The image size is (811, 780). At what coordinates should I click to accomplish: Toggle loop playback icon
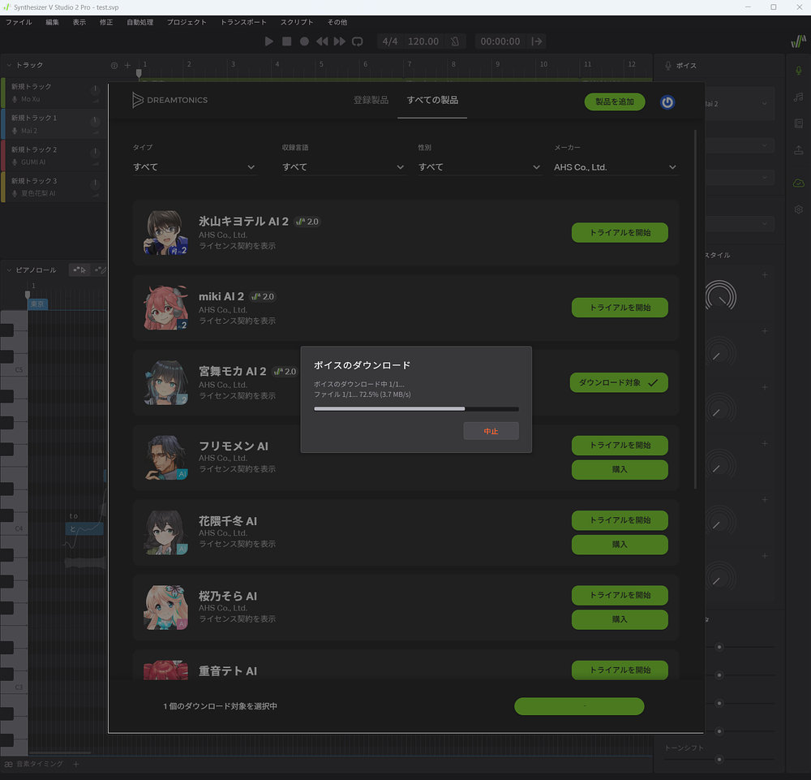[x=358, y=41]
